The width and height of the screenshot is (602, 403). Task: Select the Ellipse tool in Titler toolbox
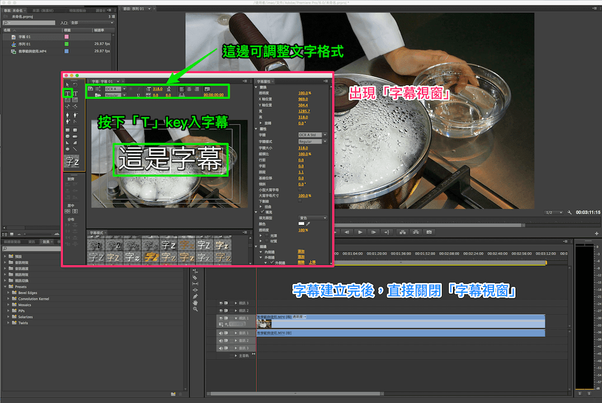(x=68, y=149)
